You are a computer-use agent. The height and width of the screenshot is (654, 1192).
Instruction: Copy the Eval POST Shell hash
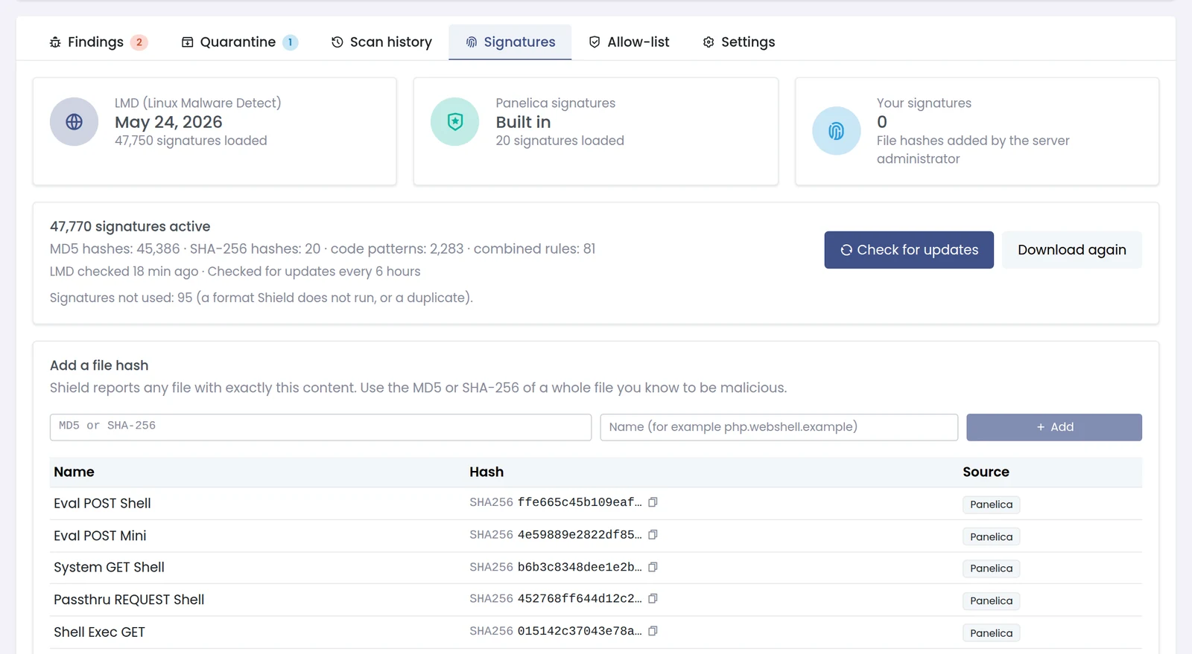[653, 502]
